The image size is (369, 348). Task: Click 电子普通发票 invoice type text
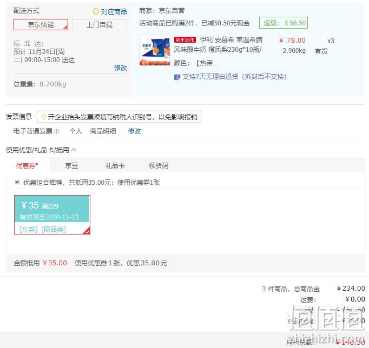tap(33, 131)
